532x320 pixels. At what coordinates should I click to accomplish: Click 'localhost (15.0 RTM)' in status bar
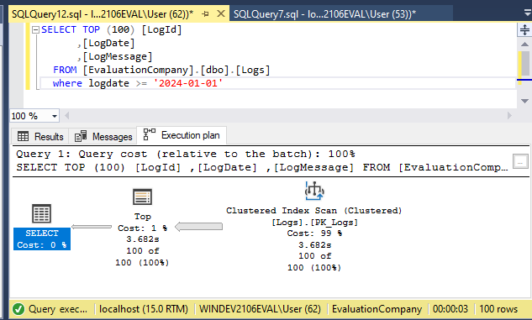point(144,309)
